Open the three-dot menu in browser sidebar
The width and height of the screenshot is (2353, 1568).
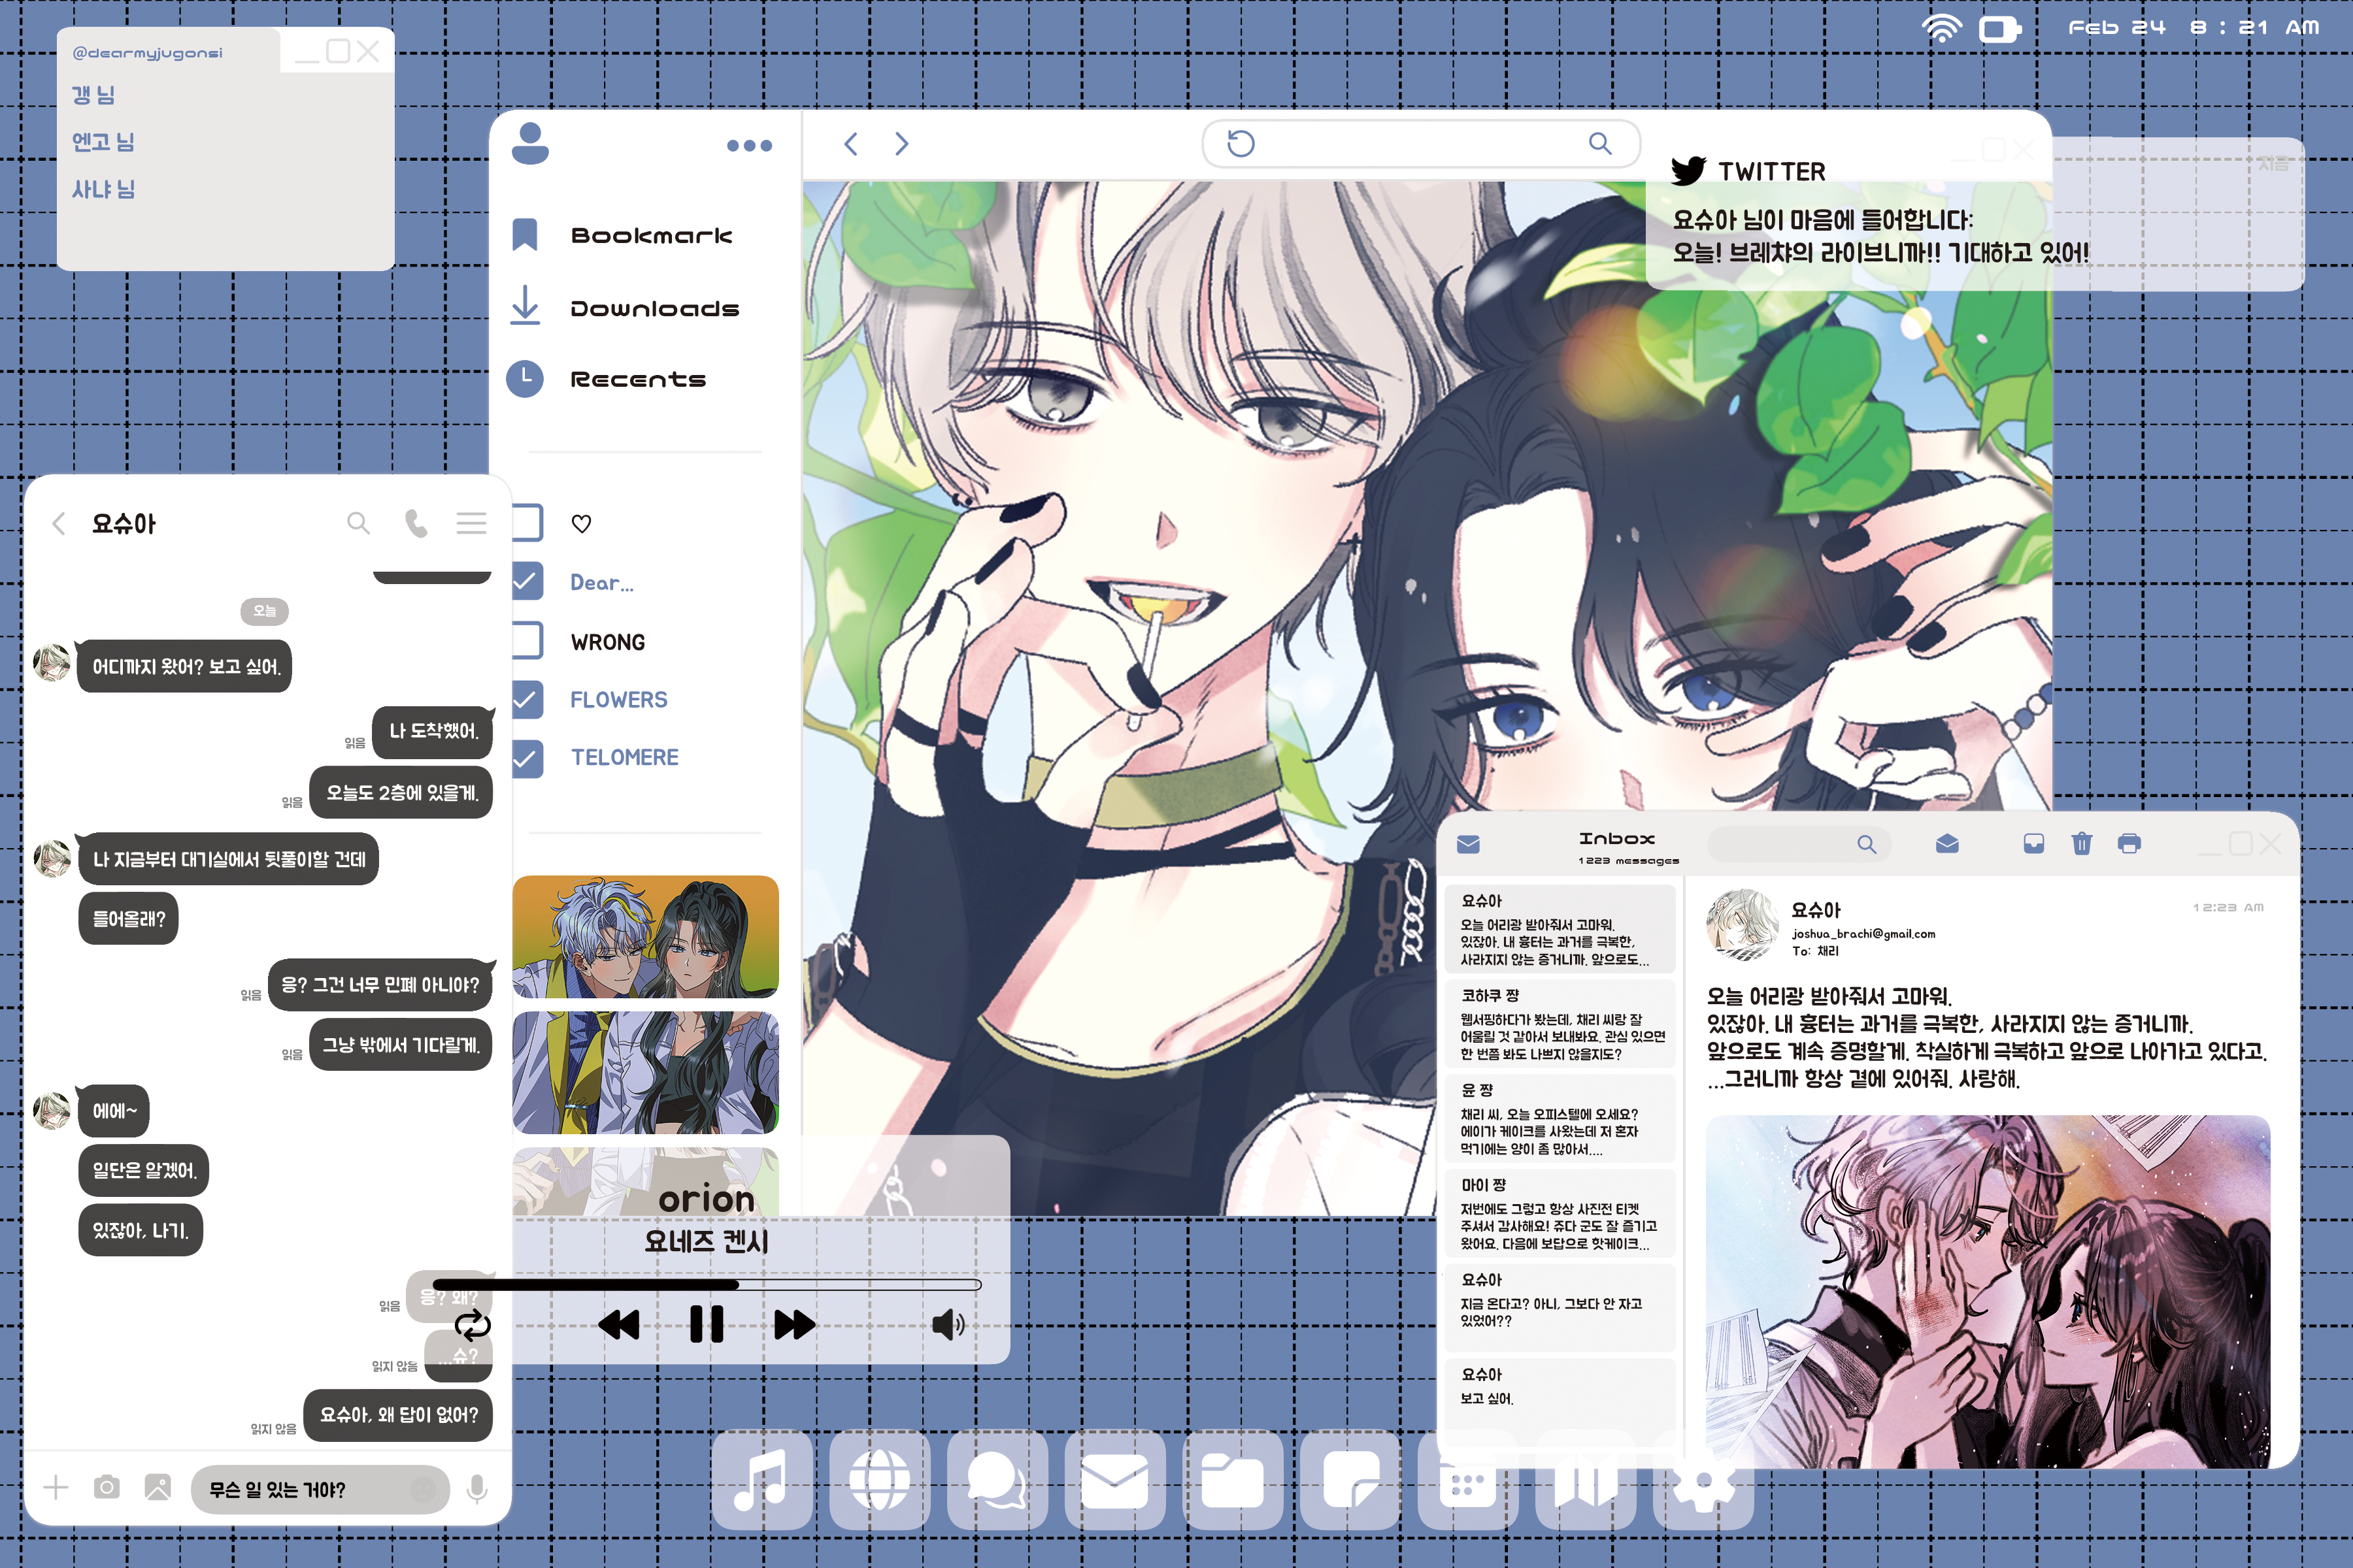pyautogui.click(x=749, y=146)
